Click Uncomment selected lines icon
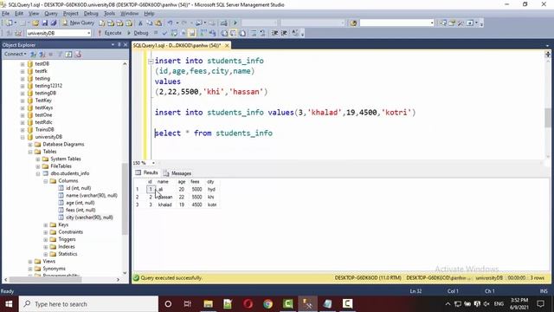The image size is (554, 312). [x=262, y=33]
